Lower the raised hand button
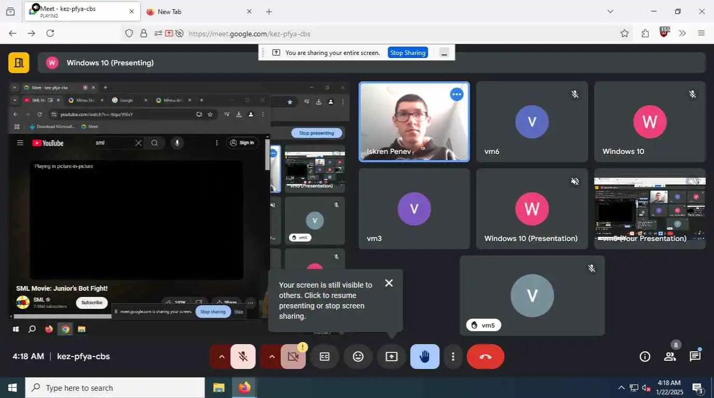Image resolution: width=714 pixels, height=398 pixels. tap(424, 357)
